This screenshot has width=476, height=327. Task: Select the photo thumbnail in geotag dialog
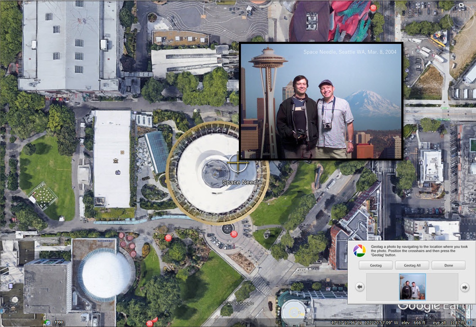pyautogui.click(x=412, y=287)
